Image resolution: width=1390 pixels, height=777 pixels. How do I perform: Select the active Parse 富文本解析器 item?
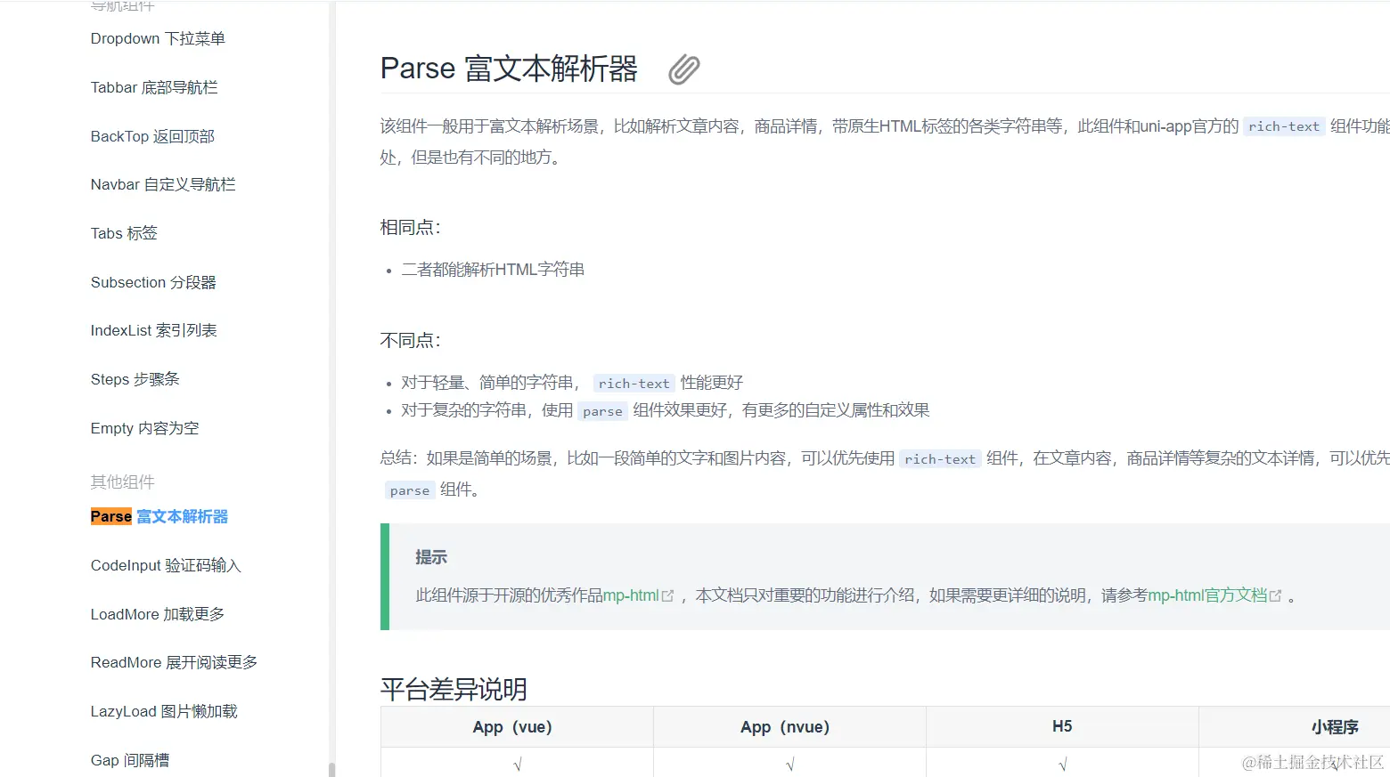[159, 516]
